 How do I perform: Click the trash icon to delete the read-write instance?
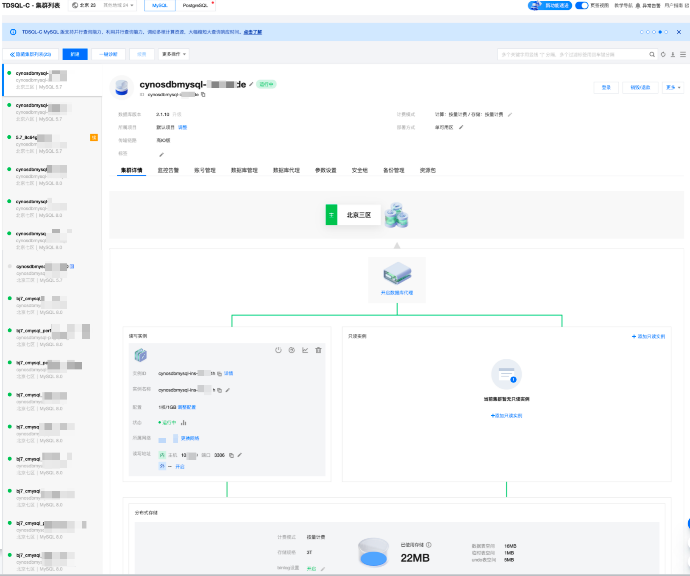(318, 350)
